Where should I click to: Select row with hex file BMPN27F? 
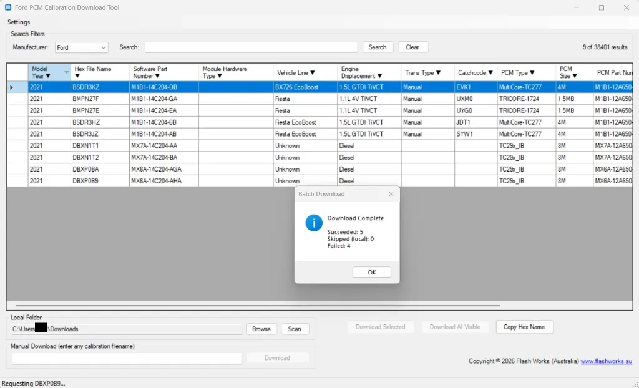tap(86, 99)
